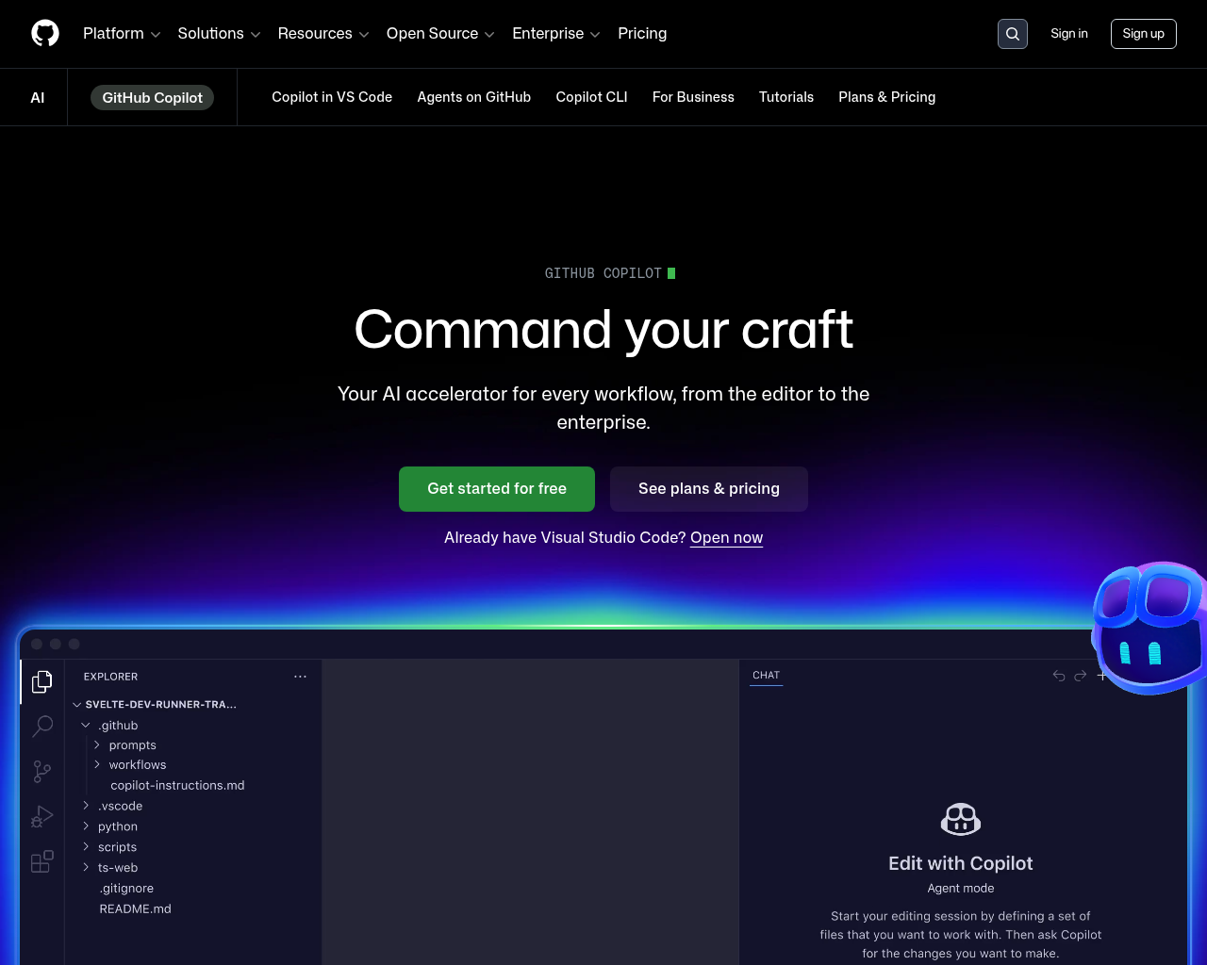Select README.md in the file tree
This screenshot has height=965, width=1207.
pos(135,908)
